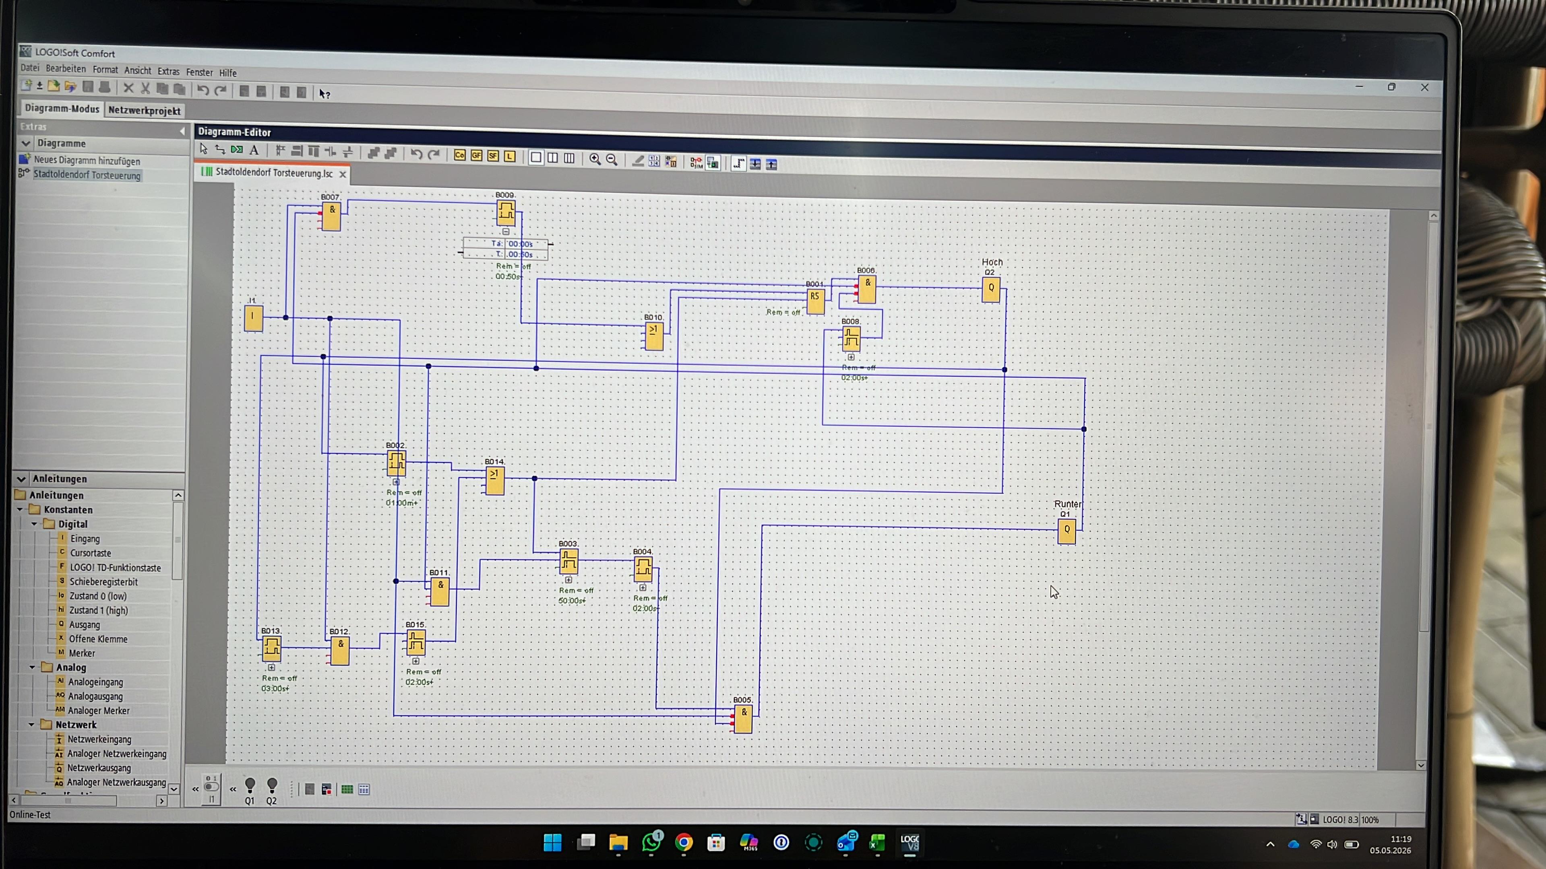Image resolution: width=1546 pixels, height=869 pixels.
Task: Open the Bearbeiten menu
Action: click(66, 68)
